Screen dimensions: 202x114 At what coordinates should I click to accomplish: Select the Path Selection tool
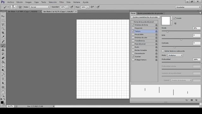pyautogui.click(x=3, y=83)
